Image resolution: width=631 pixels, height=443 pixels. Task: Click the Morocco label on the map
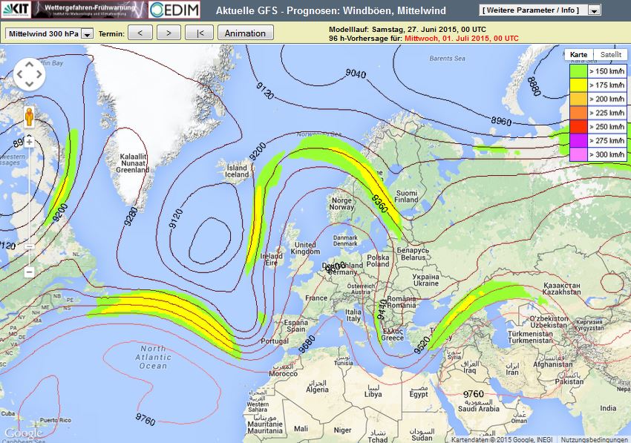284,370
